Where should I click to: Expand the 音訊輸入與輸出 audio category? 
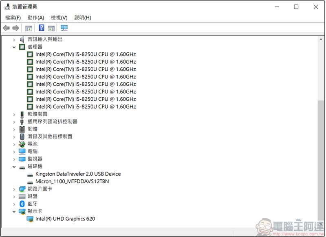(14, 39)
